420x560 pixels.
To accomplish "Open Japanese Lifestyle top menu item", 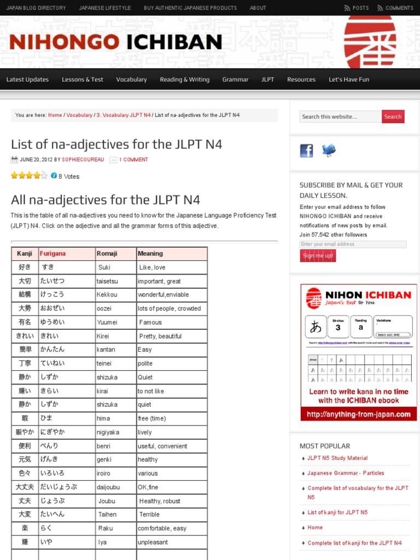I will (104, 8).
